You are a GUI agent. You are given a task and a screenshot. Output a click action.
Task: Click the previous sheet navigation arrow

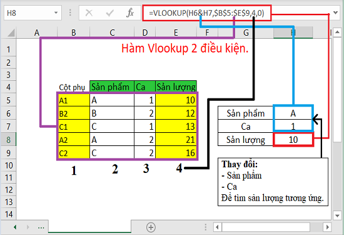(x=15, y=227)
